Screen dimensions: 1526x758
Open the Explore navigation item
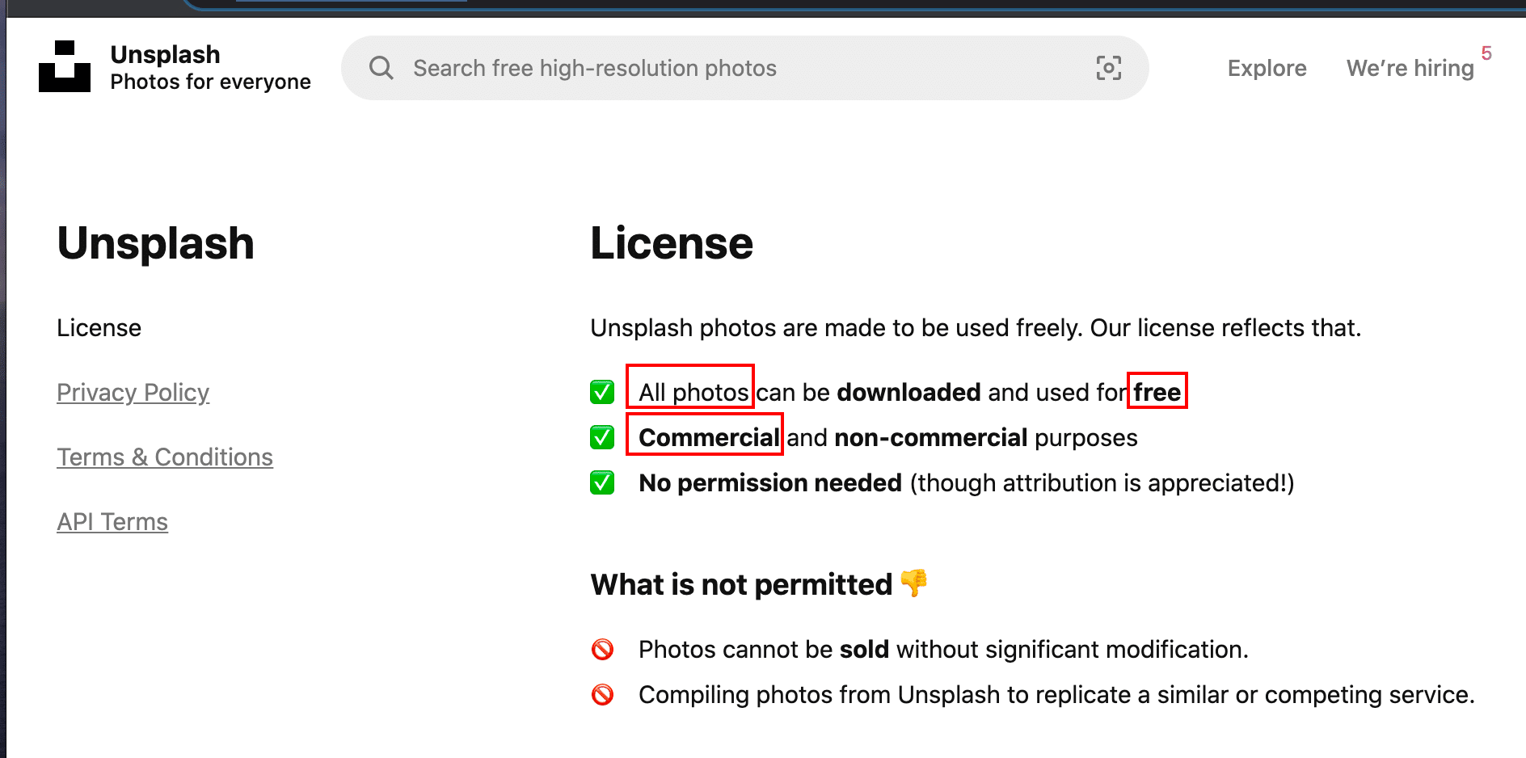(1267, 68)
